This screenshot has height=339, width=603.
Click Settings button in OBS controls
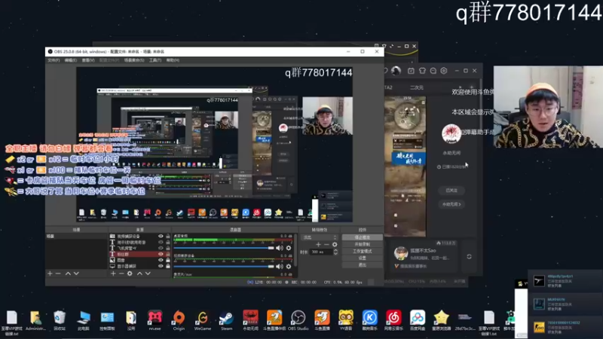click(362, 258)
